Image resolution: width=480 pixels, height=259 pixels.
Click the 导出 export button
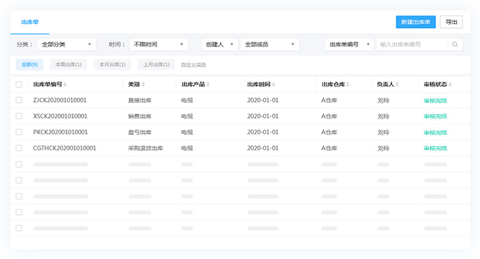click(x=451, y=22)
